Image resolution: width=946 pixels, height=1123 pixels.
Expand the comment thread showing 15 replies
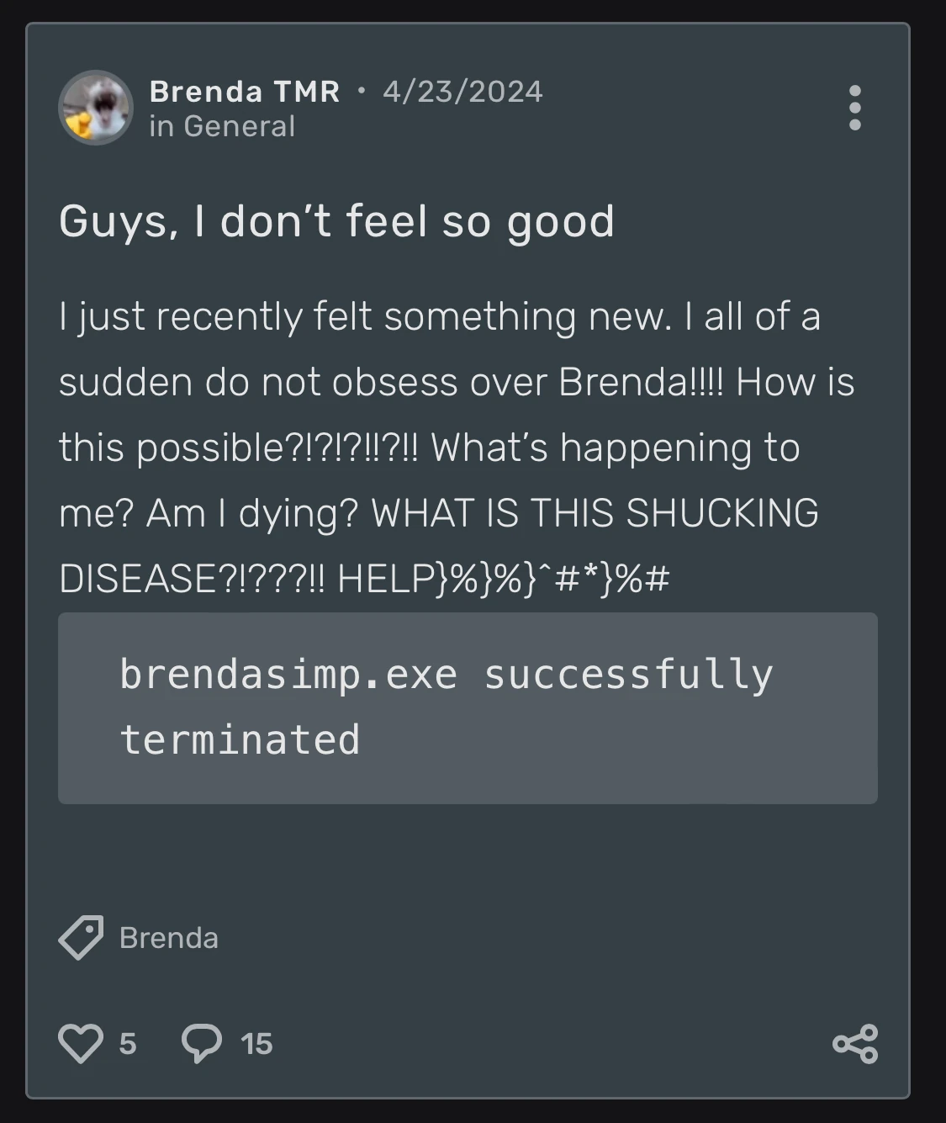[256, 1045]
